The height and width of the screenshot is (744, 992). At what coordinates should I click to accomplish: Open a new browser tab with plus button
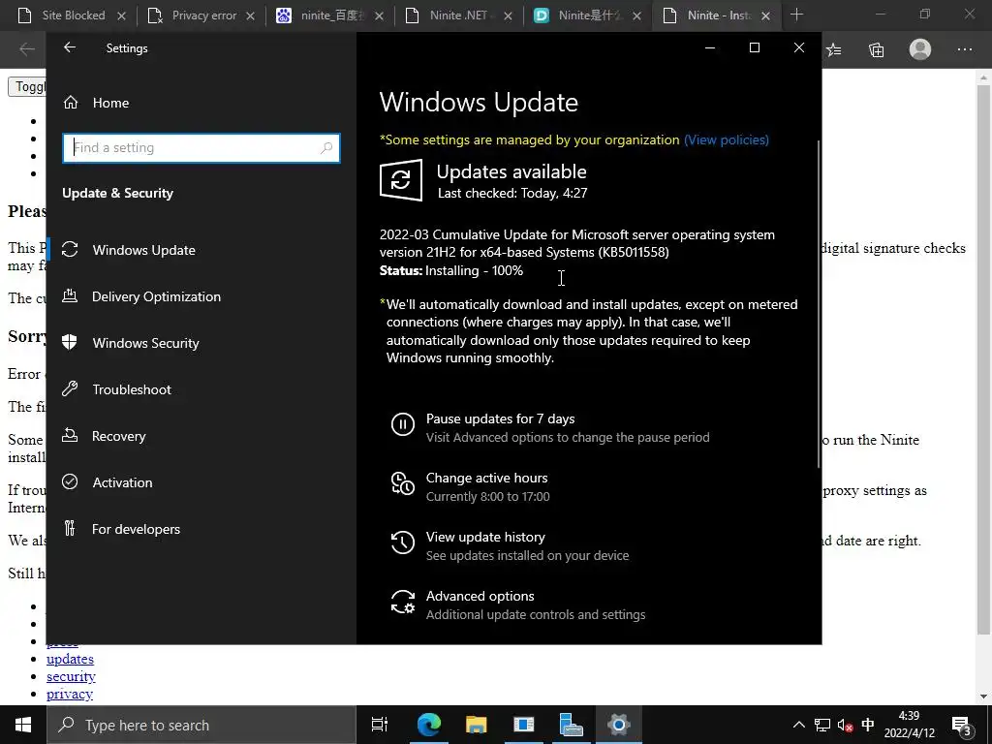click(x=796, y=15)
